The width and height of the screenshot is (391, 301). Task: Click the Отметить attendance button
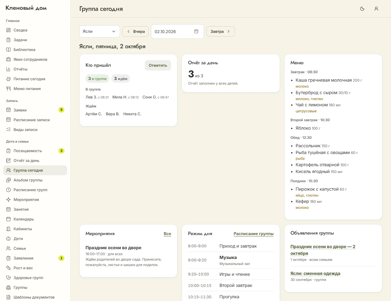pos(158,65)
